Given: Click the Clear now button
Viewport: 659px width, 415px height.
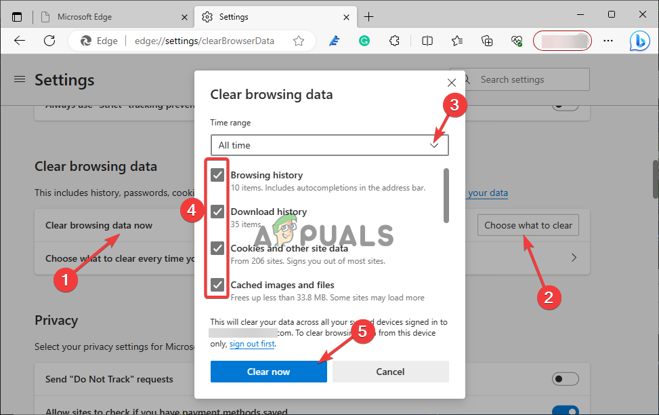Looking at the screenshot, I should (x=268, y=371).
